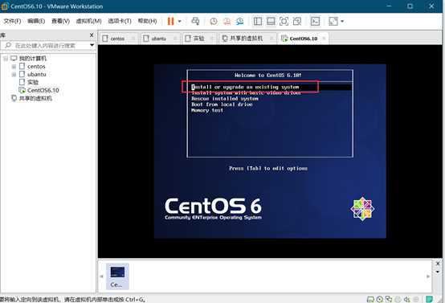Open the library search filter dropdown arrow
445x303 pixels.
(x=92, y=45)
